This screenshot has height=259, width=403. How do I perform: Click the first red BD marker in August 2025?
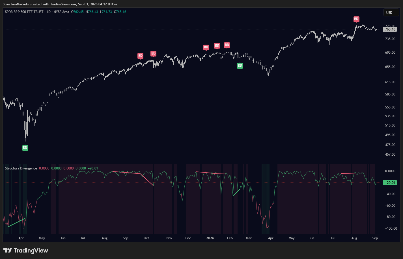tap(140, 56)
